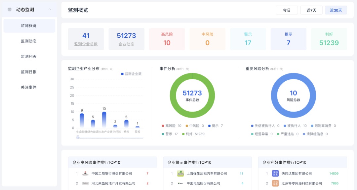Click the green 事件分析 donut ring
The height and width of the screenshot is (190, 357).
173,95
